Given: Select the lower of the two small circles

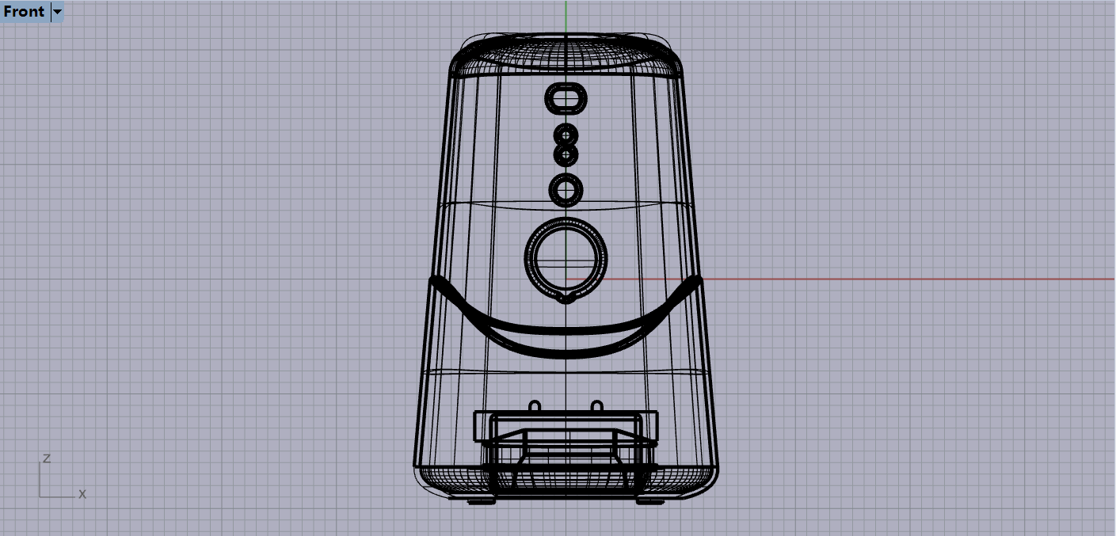Looking at the screenshot, I should 566,154.
